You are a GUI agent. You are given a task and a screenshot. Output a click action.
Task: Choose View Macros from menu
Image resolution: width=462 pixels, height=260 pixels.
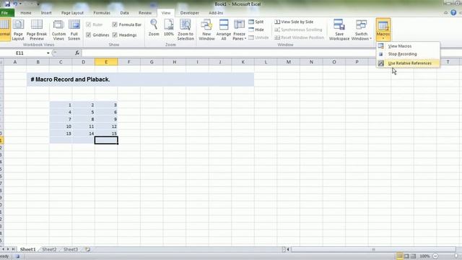(x=408, y=46)
